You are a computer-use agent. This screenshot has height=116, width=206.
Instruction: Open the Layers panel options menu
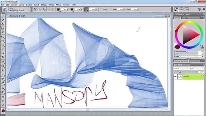pyautogui.click(x=204, y=65)
